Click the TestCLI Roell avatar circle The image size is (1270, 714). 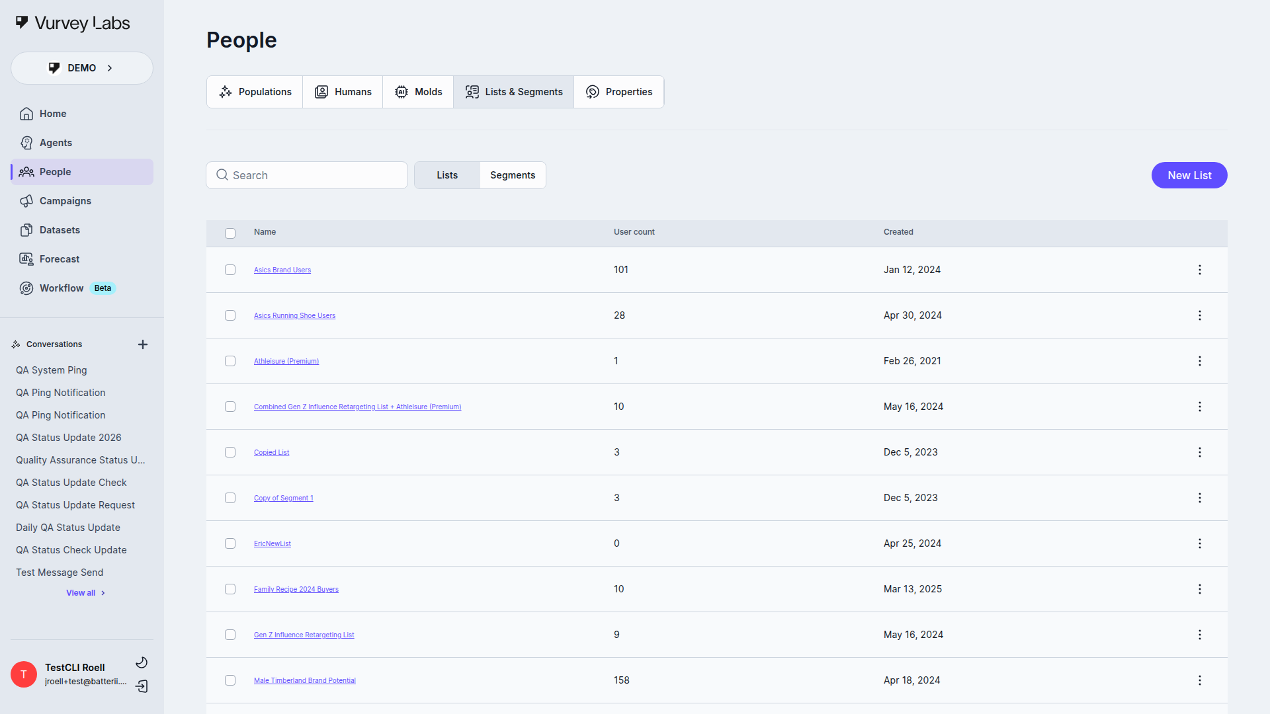[23, 674]
